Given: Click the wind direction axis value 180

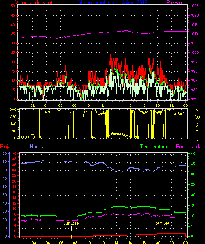Looking at the screenshot, I should pos(13,124).
